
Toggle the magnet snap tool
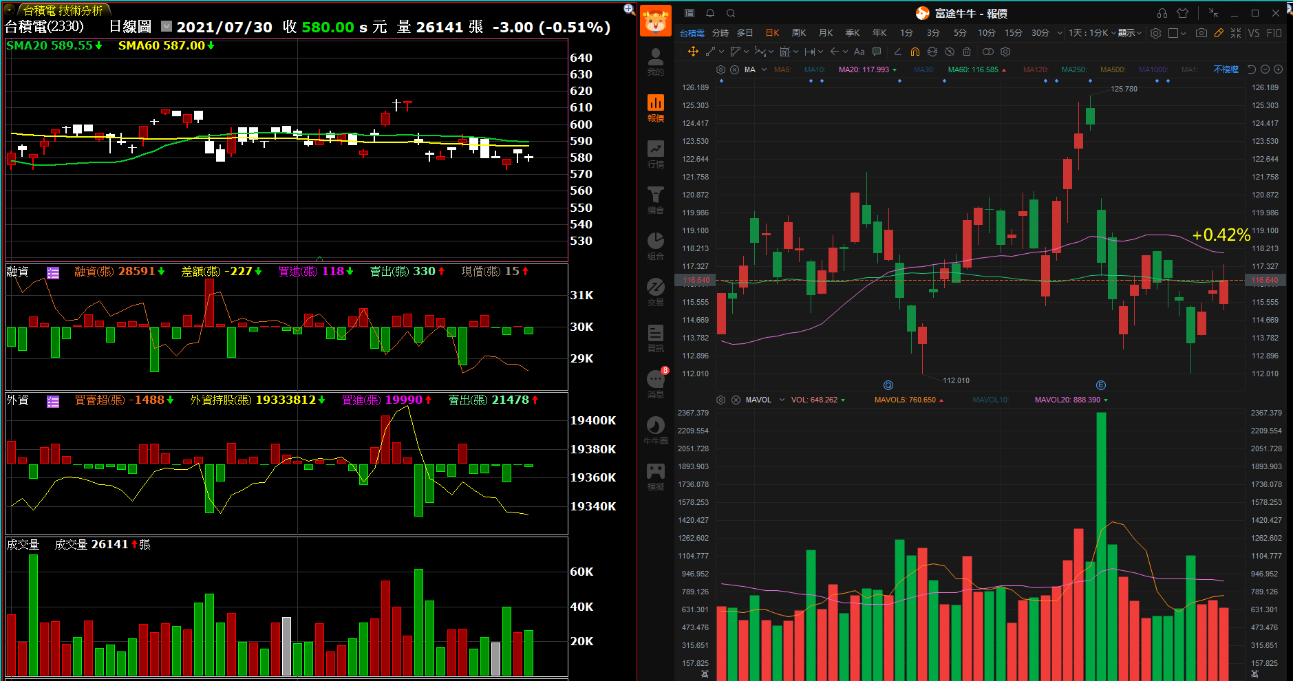coord(915,52)
